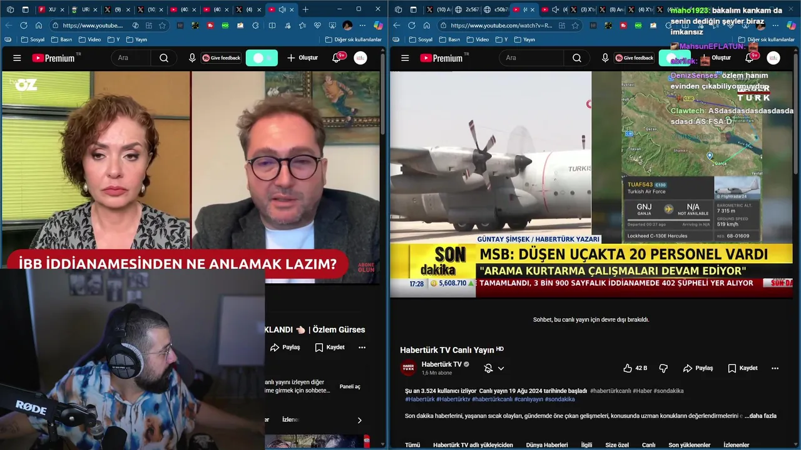This screenshot has height=450, width=801.
Task: Share the Özlem Gürses video with Paylaş
Action: 285,347
